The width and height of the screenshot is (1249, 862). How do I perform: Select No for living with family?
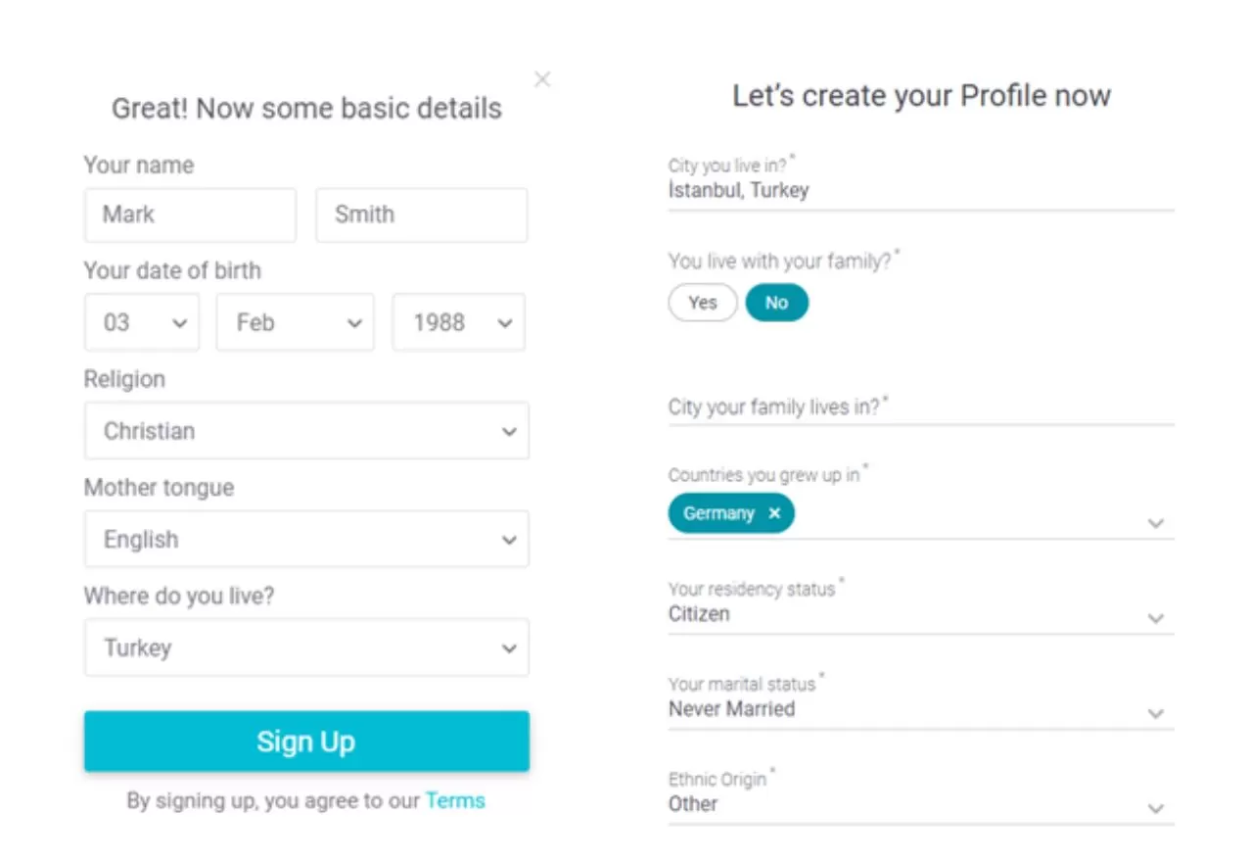click(777, 303)
